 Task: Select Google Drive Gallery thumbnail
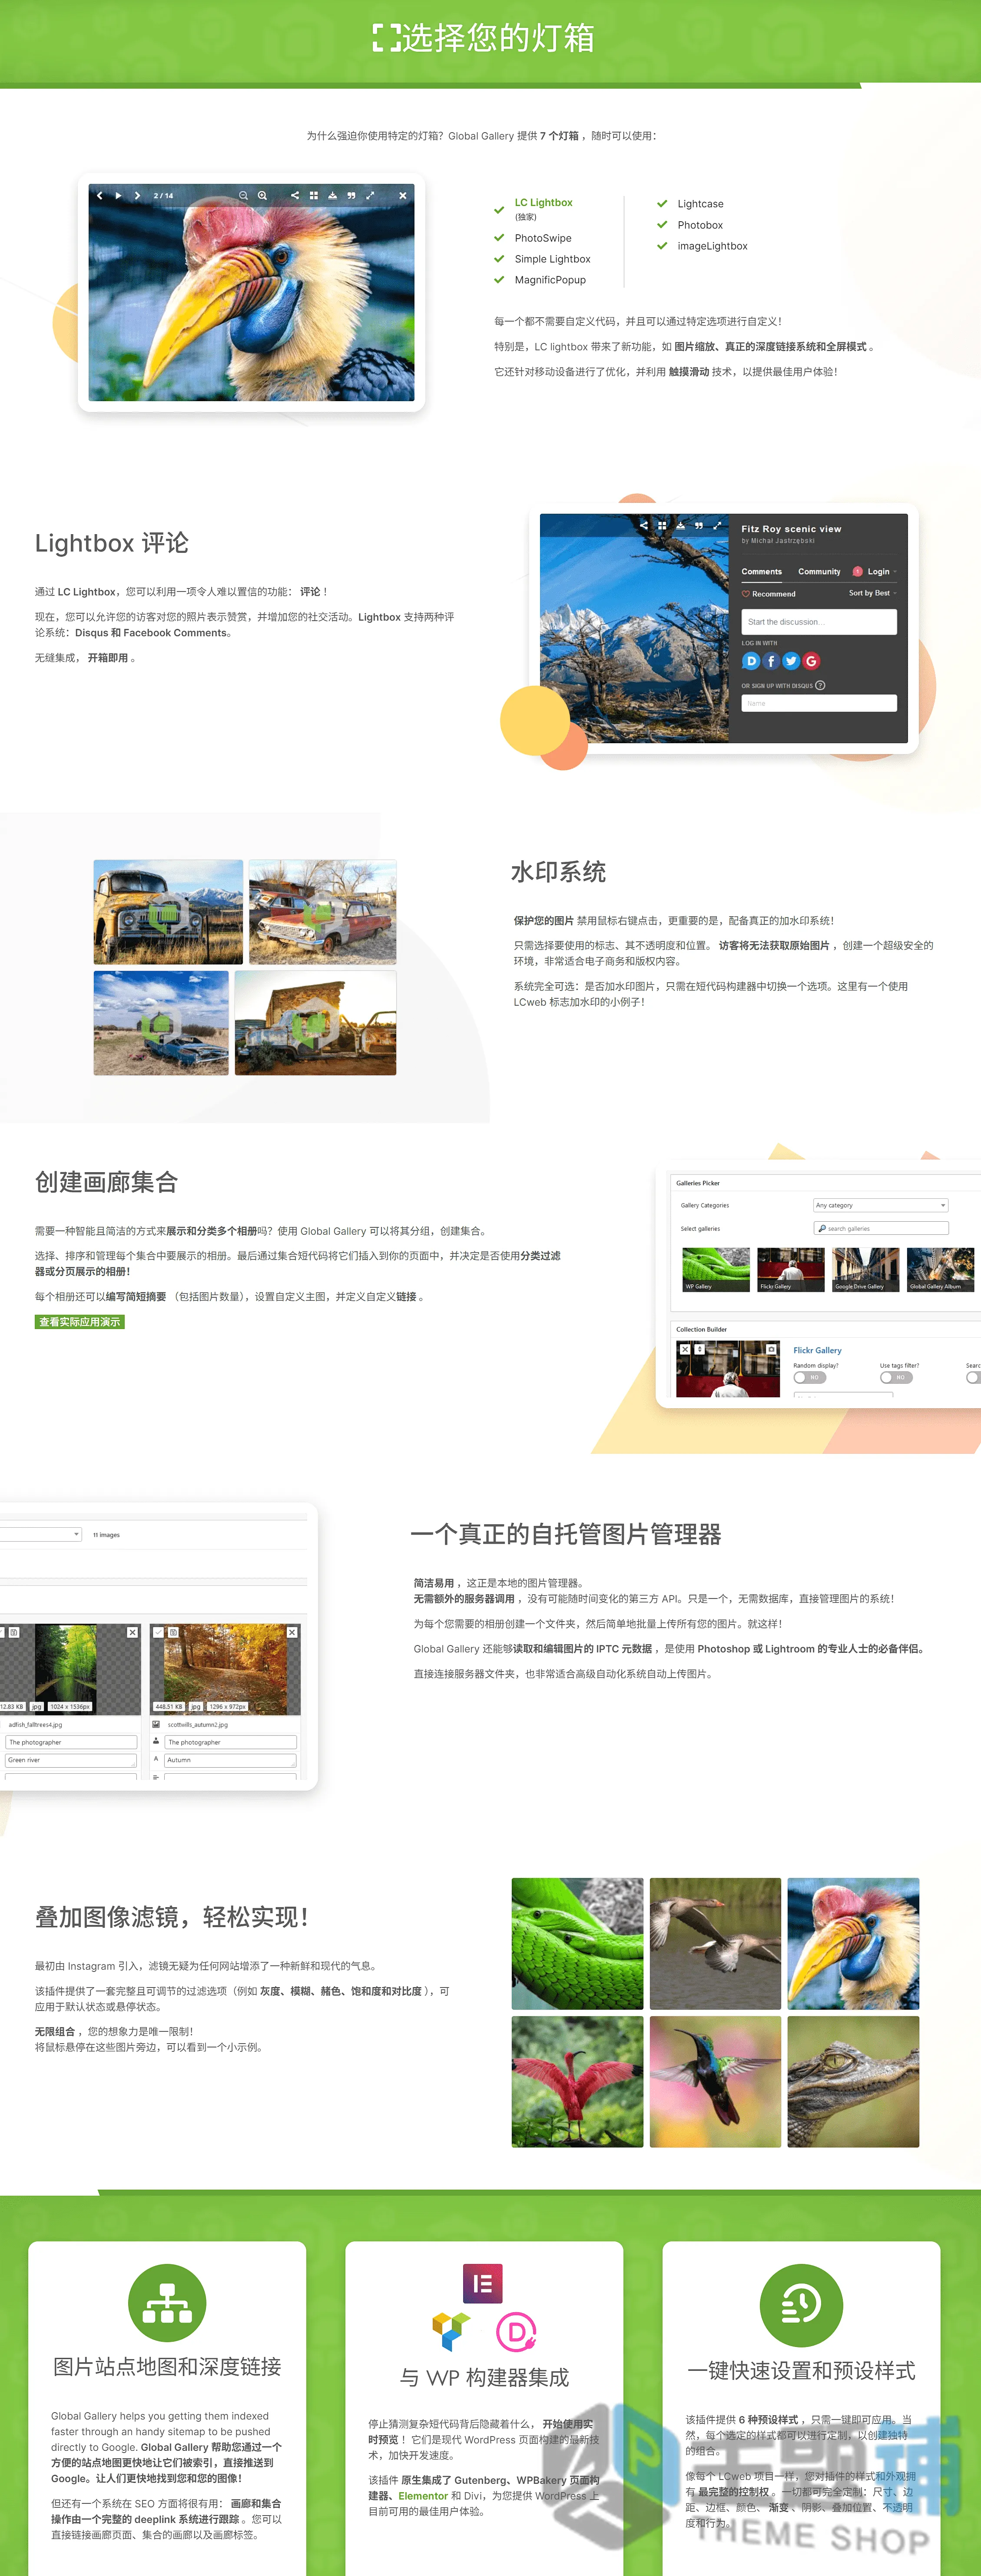click(x=866, y=1269)
